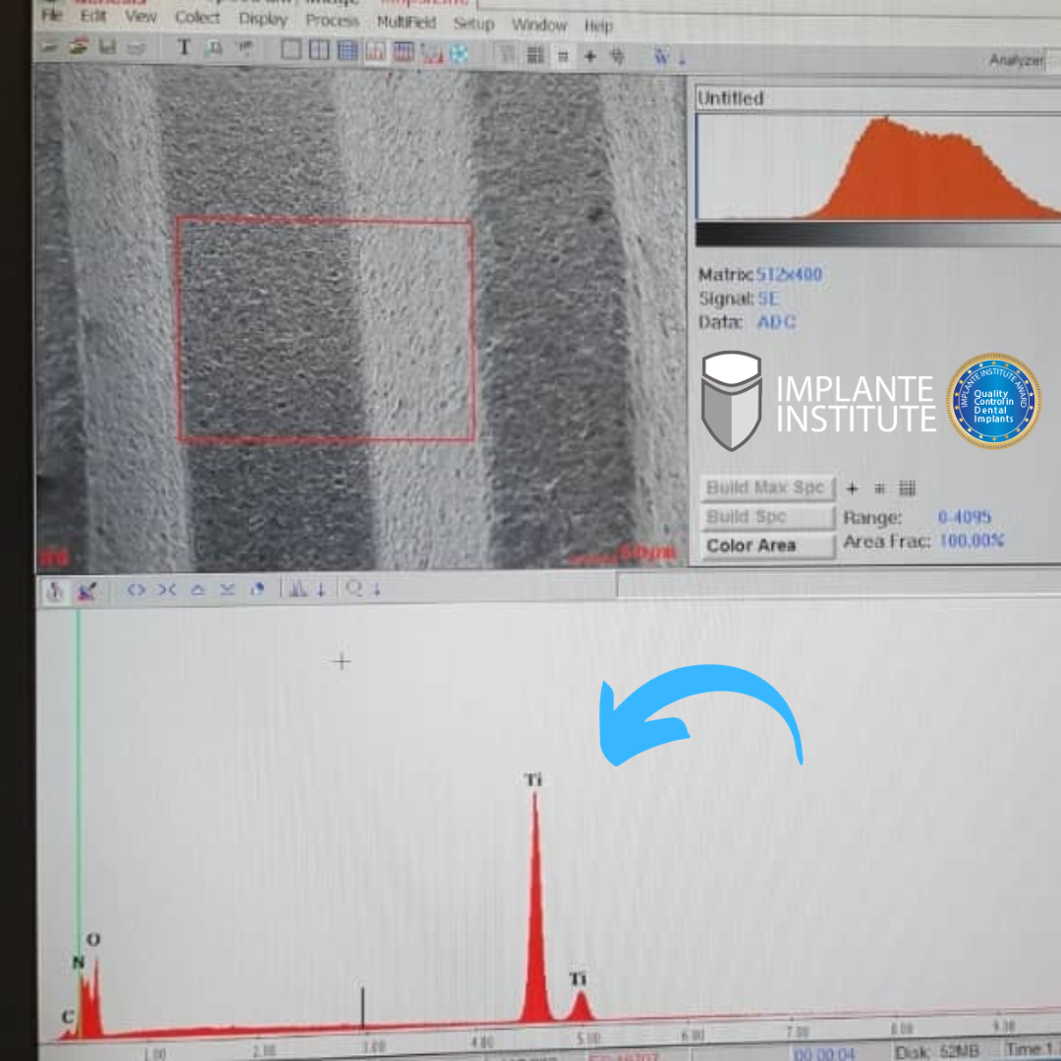Viewport: 1061px width, 1061px height.
Task: Toggle the small grid mode beside Build Max Spc
Action: click(x=879, y=488)
